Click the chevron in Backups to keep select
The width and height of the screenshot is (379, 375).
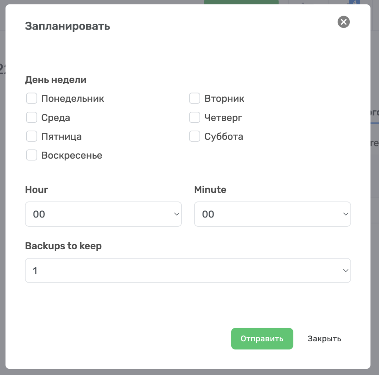click(346, 270)
